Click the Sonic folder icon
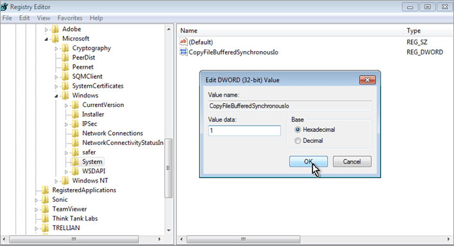This screenshot has width=454, height=246. [45, 200]
